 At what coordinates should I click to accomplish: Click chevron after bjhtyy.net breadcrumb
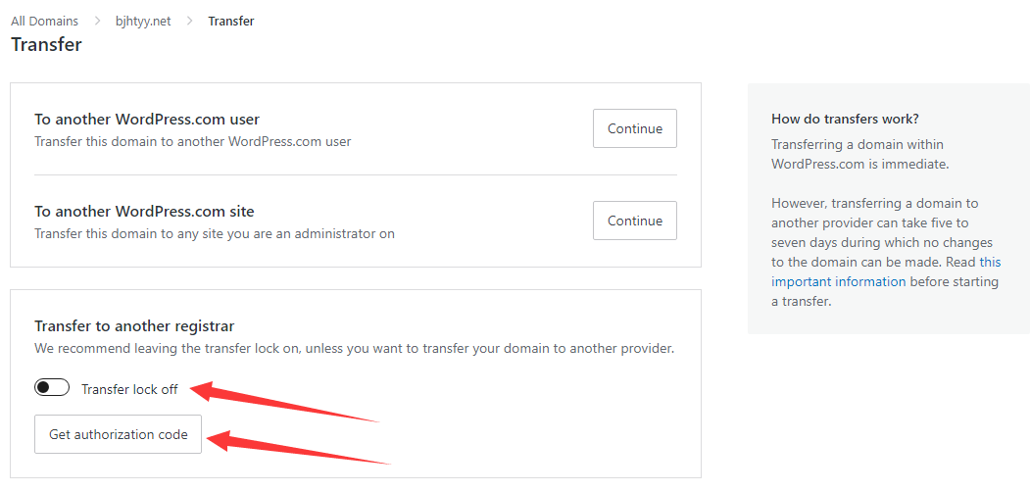pos(189,21)
